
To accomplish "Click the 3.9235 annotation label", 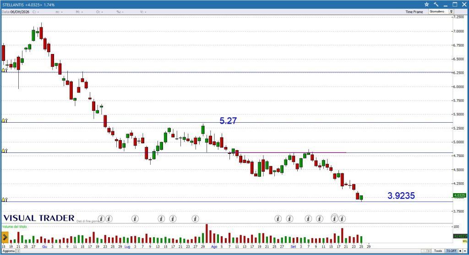I will (x=401, y=195).
